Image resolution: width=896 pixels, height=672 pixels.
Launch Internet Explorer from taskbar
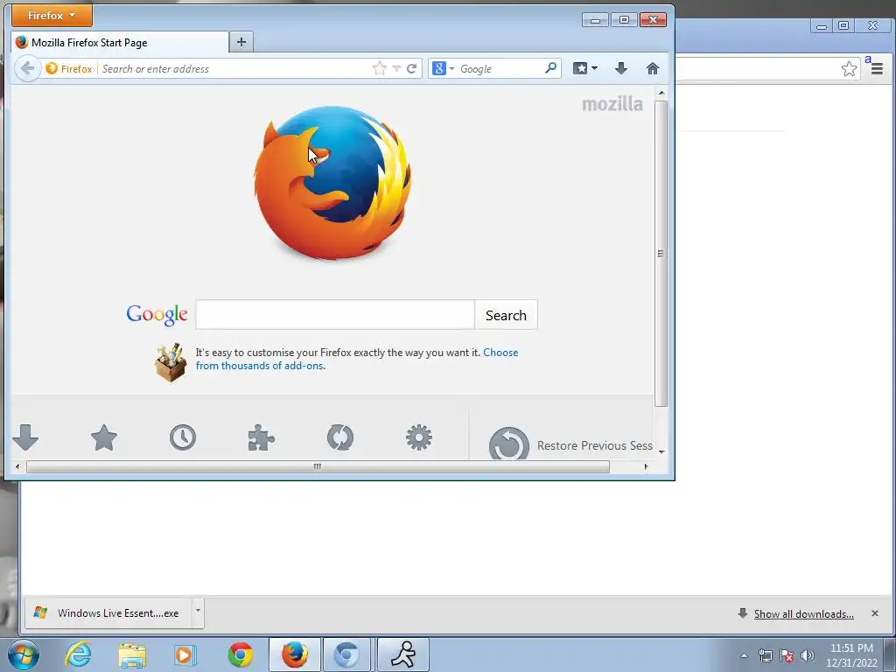(x=78, y=654)
